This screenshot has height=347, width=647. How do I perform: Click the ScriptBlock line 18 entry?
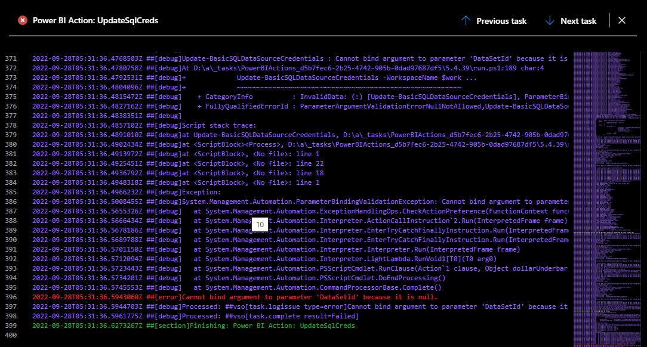point(178,173)
